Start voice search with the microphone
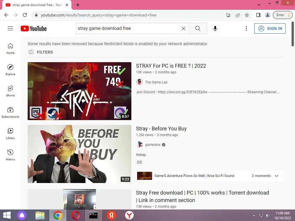The image size is (295, 221). click(x=215, y=28)
